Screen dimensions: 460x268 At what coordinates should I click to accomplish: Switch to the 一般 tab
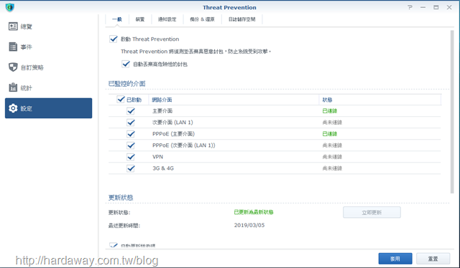tap(116, 19)
